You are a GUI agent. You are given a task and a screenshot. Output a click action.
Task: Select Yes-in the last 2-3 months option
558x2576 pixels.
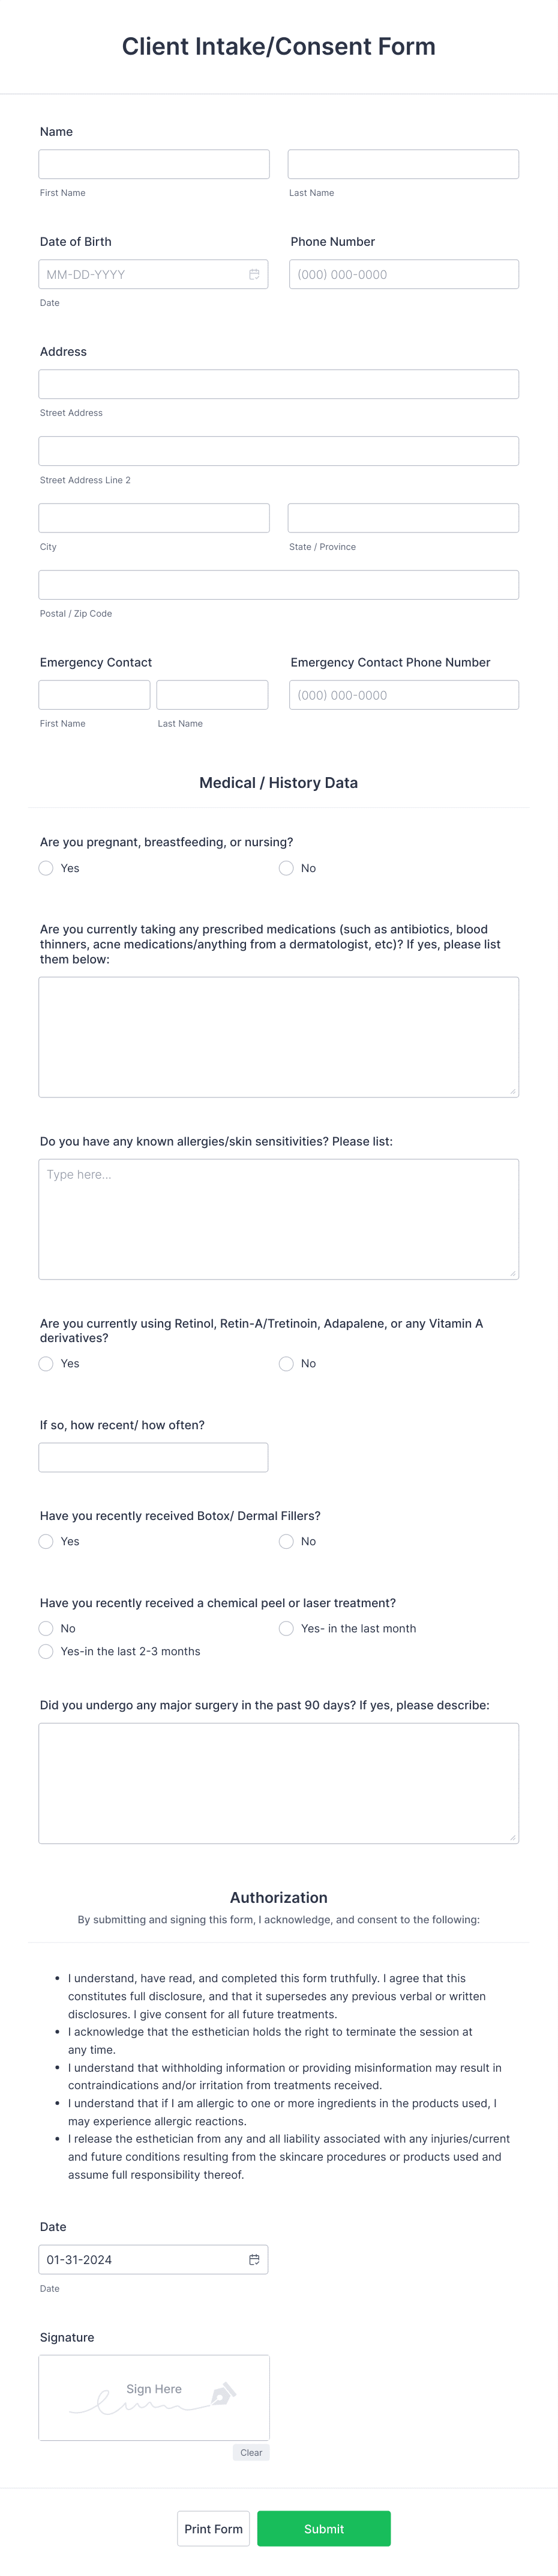pos(46,1651)
